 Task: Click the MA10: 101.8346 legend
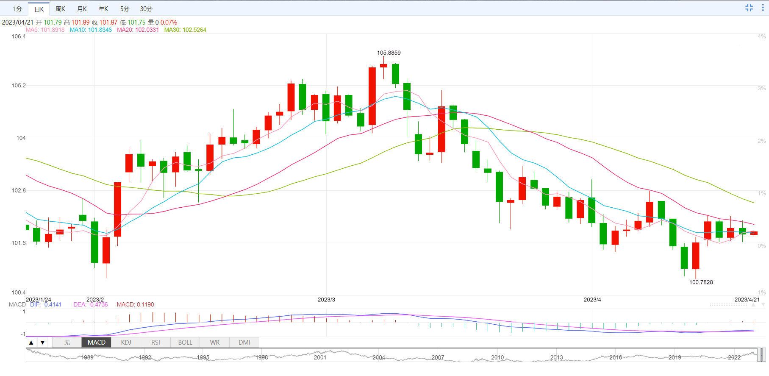91,30
